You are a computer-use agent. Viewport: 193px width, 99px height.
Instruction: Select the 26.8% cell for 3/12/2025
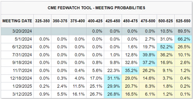tap(113, 94)
